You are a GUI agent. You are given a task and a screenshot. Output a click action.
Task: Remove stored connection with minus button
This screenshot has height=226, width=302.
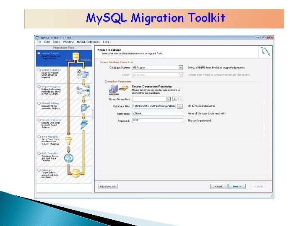click(x=181, y=99)
